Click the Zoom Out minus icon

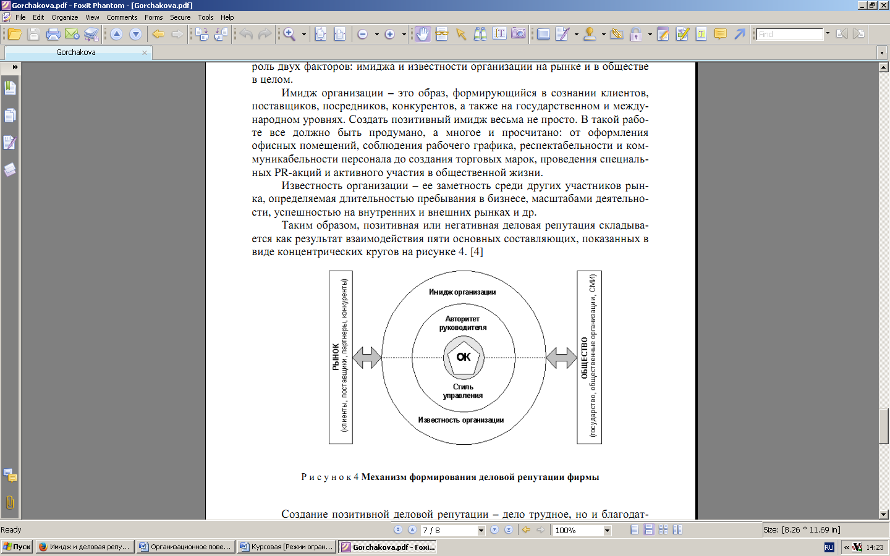click(363, 34)
